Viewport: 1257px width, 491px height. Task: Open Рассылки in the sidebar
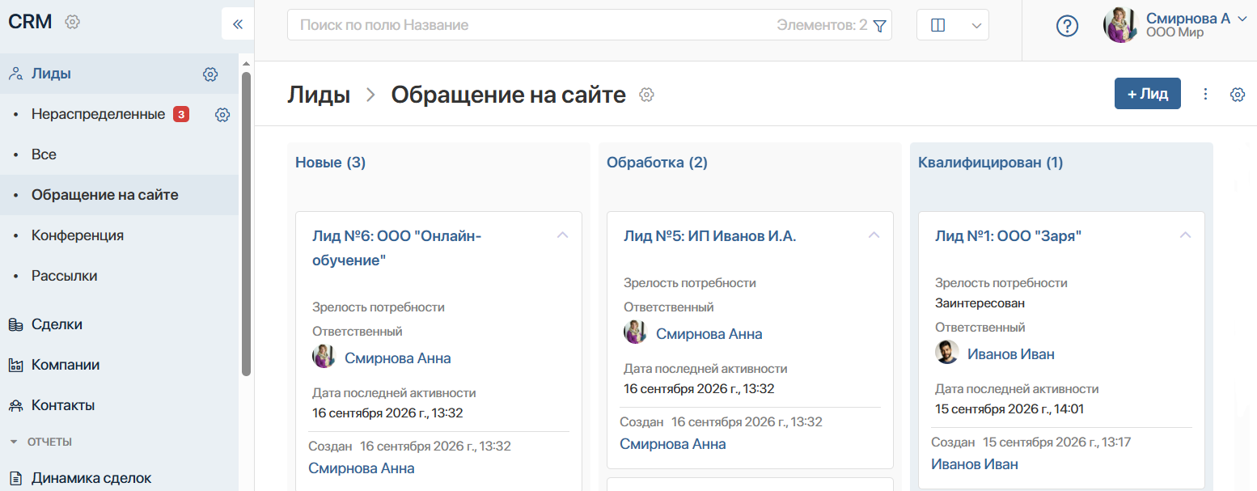pos(120,276)
